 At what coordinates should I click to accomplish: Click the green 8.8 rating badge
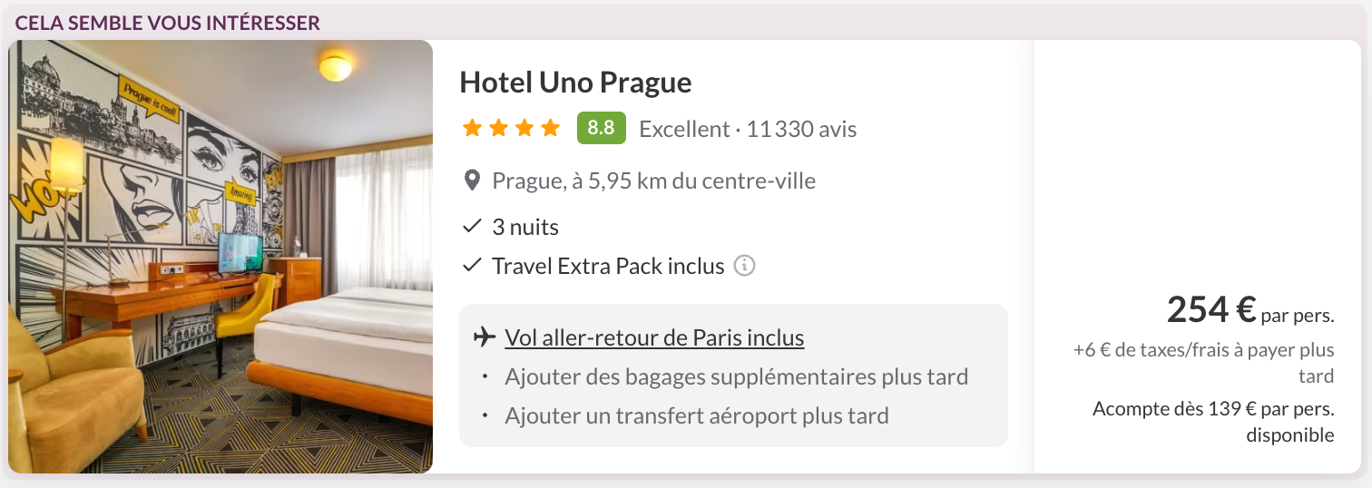(x=601, y=128)
